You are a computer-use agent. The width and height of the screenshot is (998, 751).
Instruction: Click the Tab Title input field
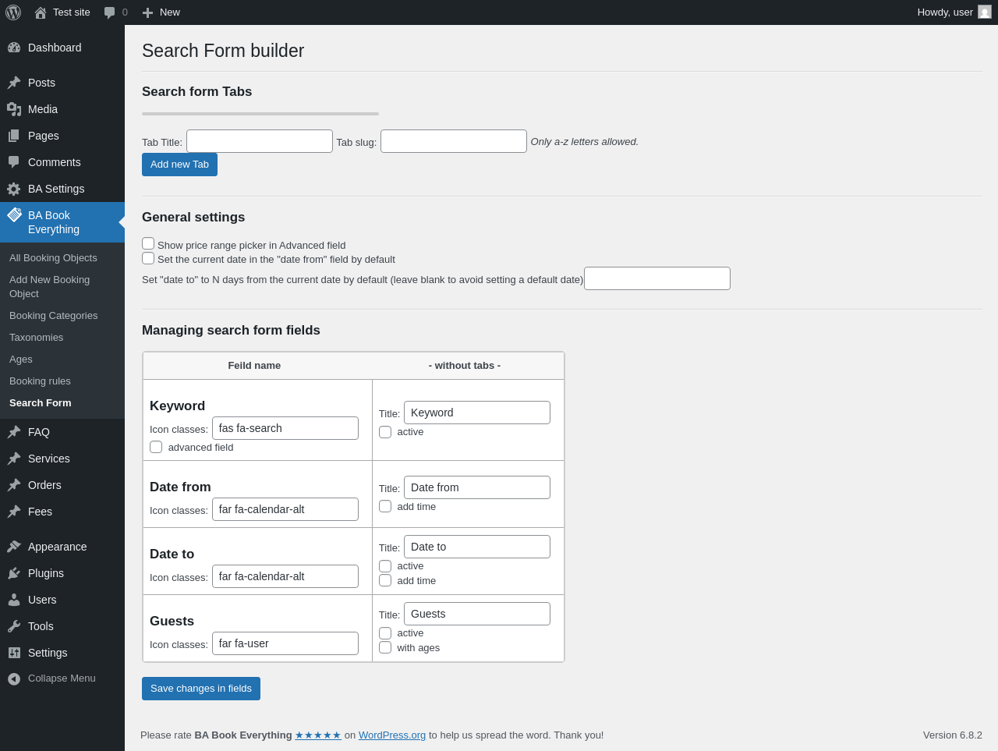pyautogui.click(x=260, y=141)
